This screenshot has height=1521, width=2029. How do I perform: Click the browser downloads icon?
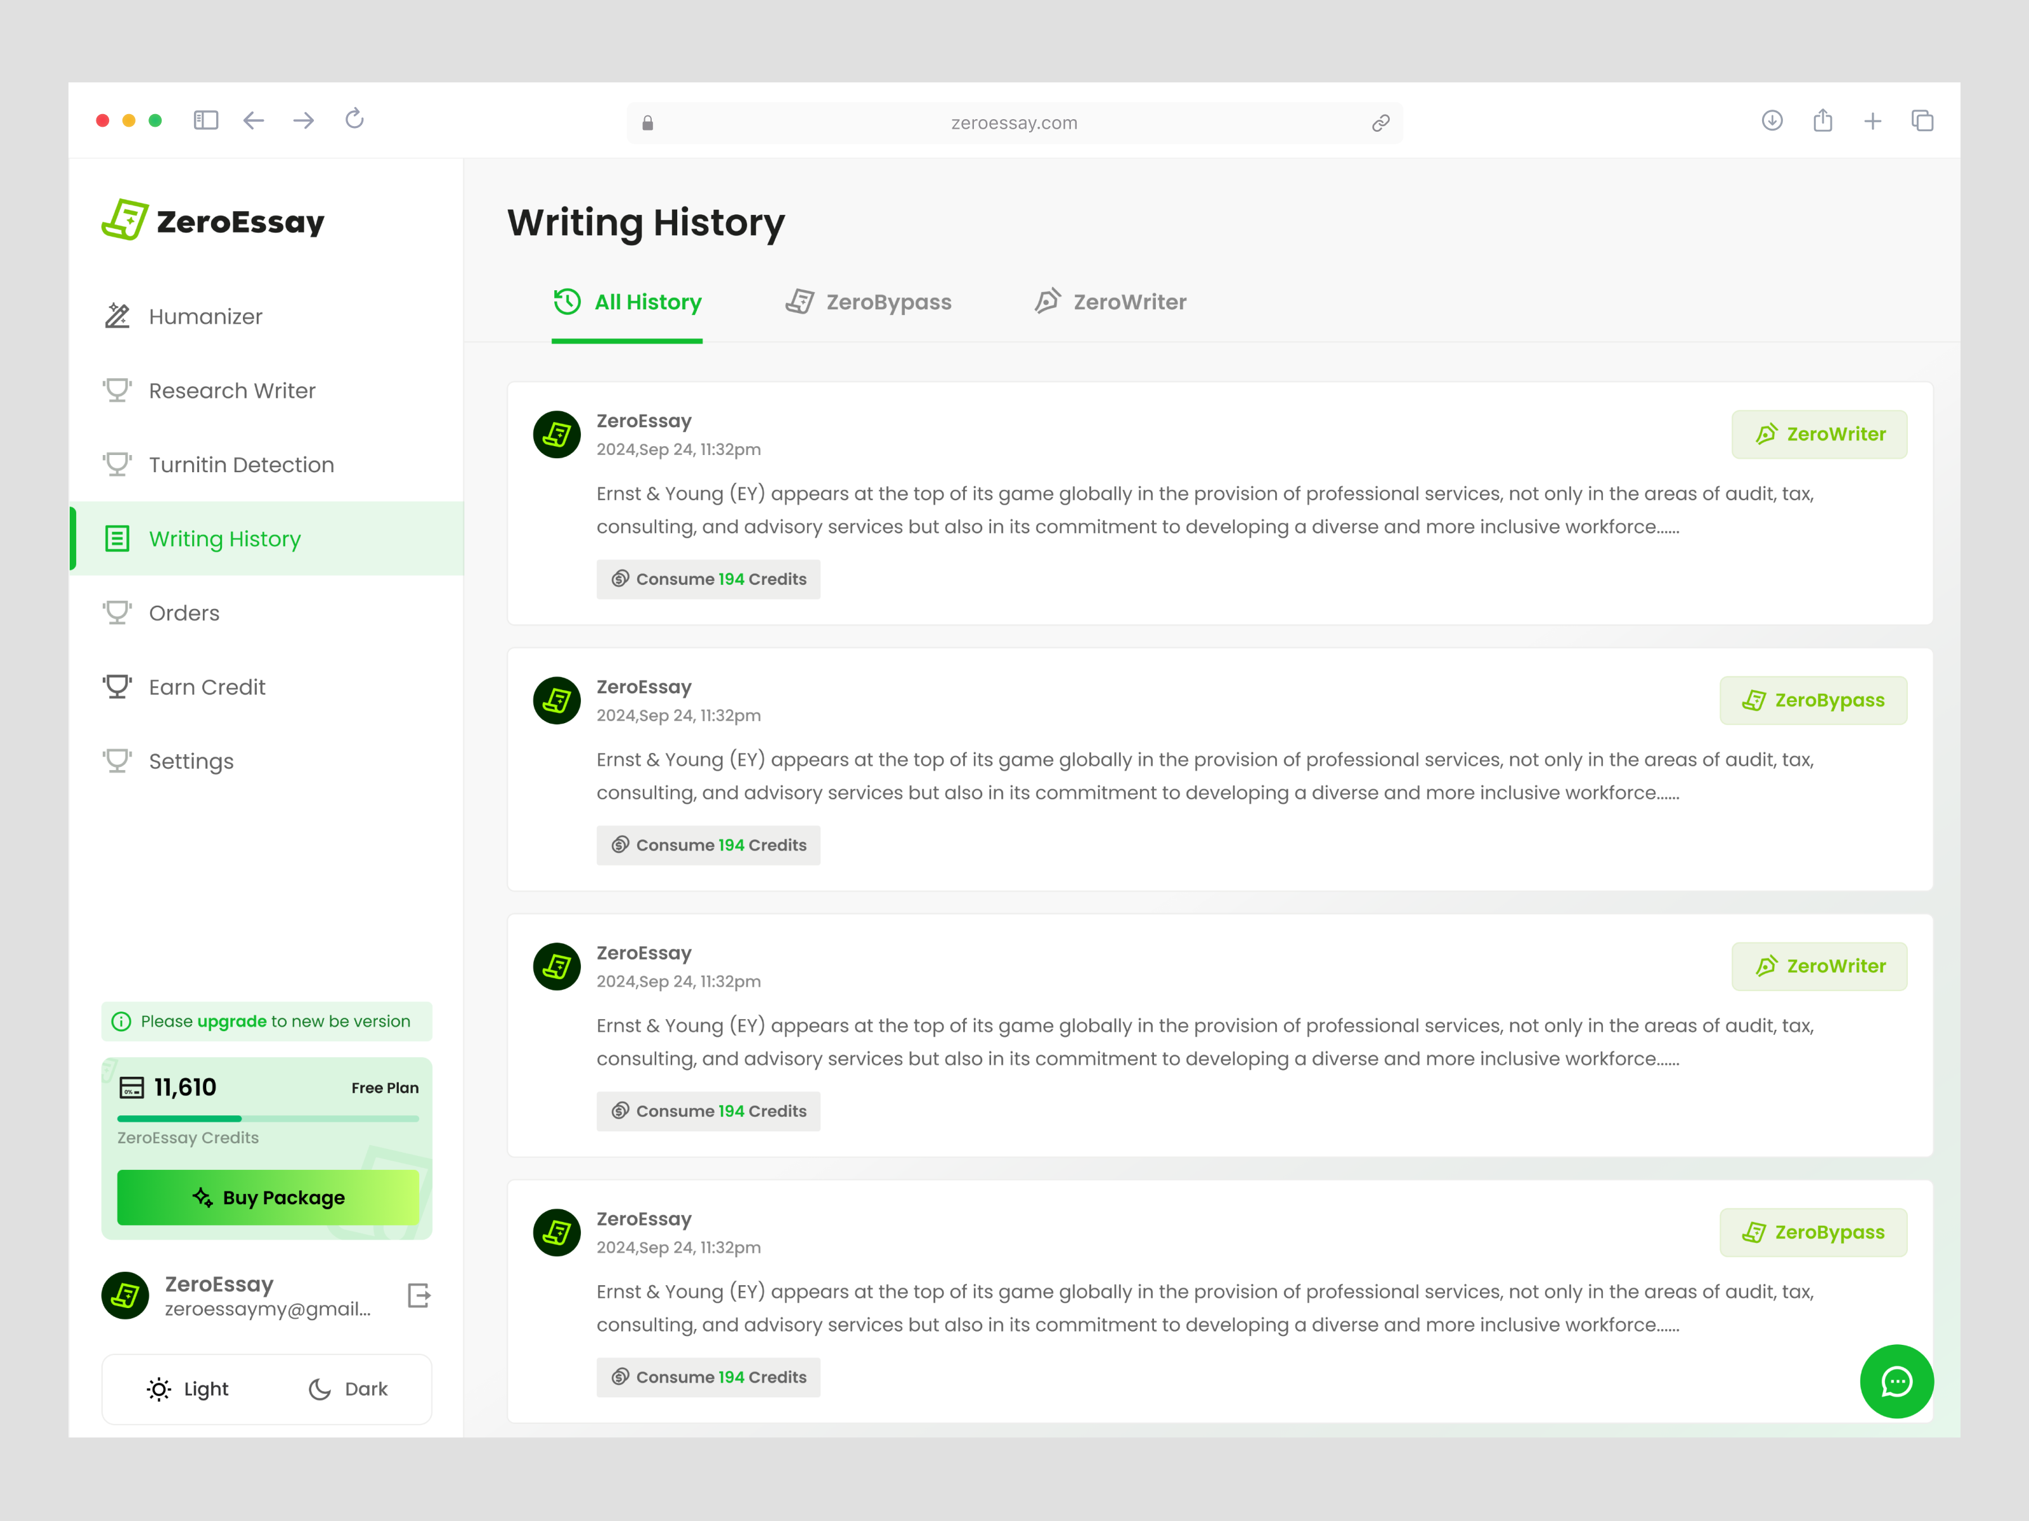pos(1771,120)
